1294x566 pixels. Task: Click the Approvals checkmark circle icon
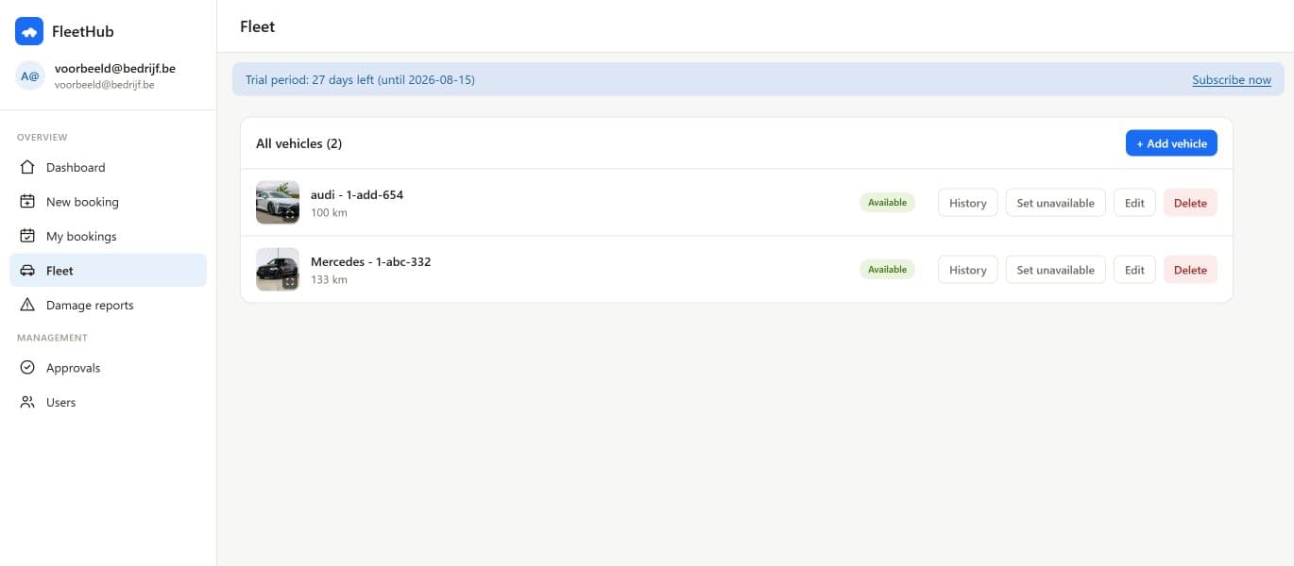27,368
